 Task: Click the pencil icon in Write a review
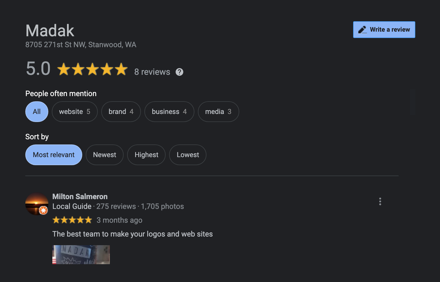click(362, 30)
